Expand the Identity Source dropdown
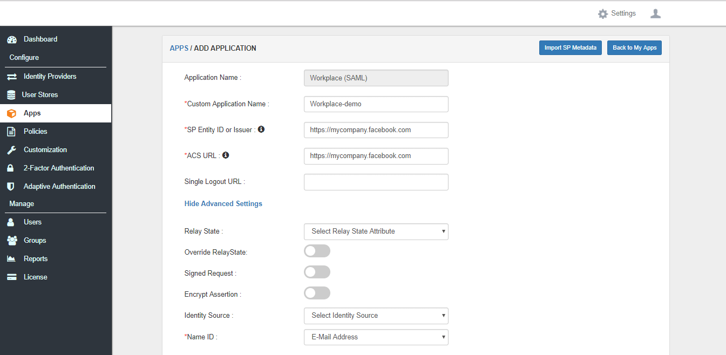This screenshot has width=726, height=355. (376, 316)
